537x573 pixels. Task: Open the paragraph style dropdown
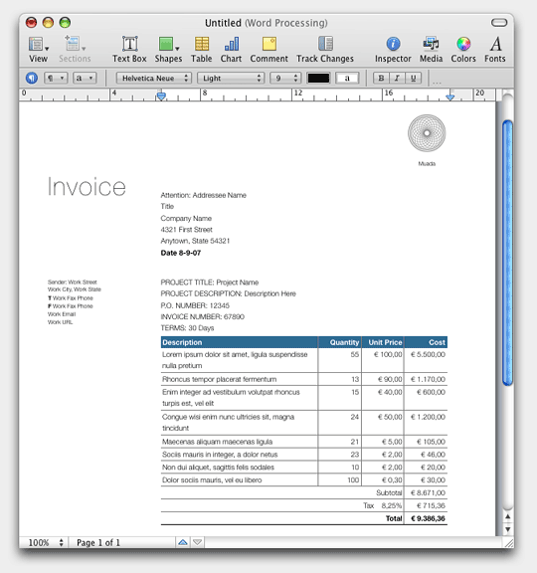[x=56, y=78]
